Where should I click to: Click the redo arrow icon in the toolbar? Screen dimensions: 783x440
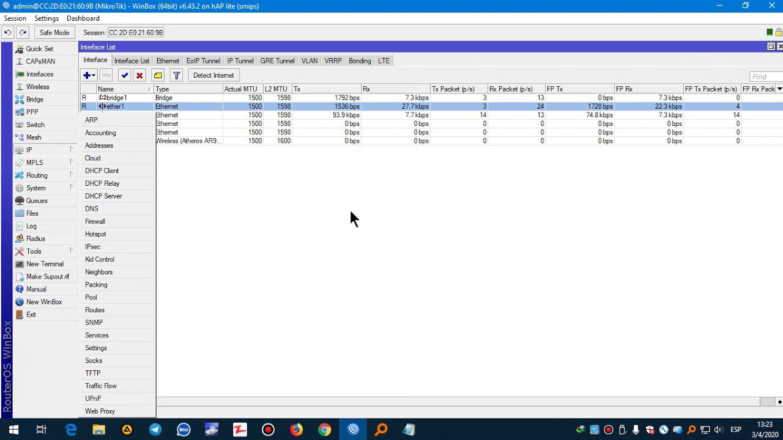(x=23, y=32)
